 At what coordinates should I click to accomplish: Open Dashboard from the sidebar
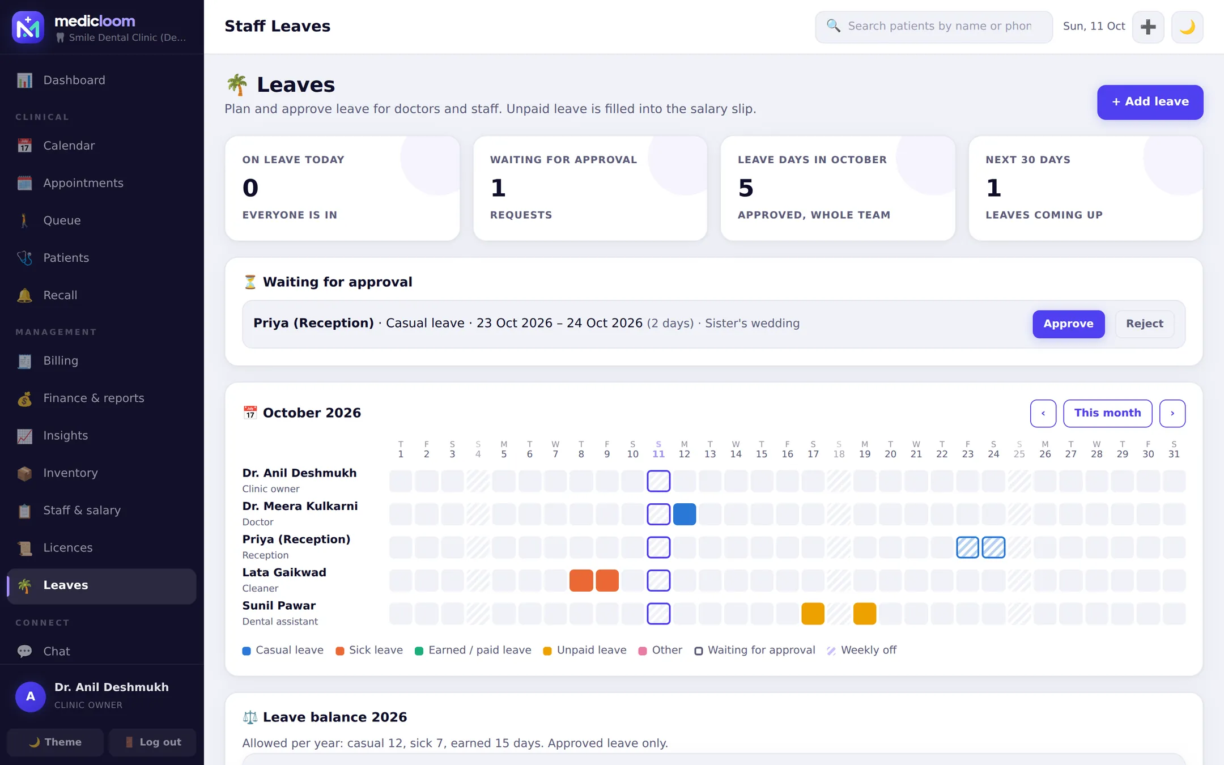[102, 80]
